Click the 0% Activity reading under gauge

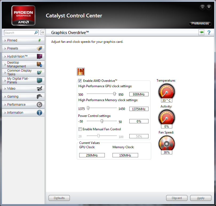167,127
